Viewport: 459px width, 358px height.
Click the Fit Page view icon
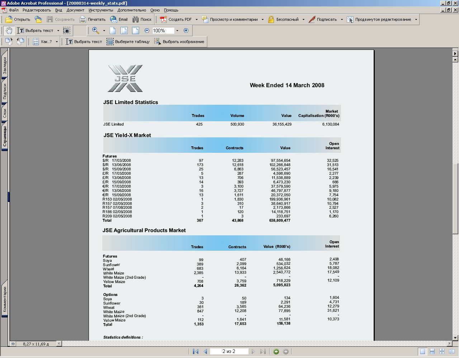(124, 30)
